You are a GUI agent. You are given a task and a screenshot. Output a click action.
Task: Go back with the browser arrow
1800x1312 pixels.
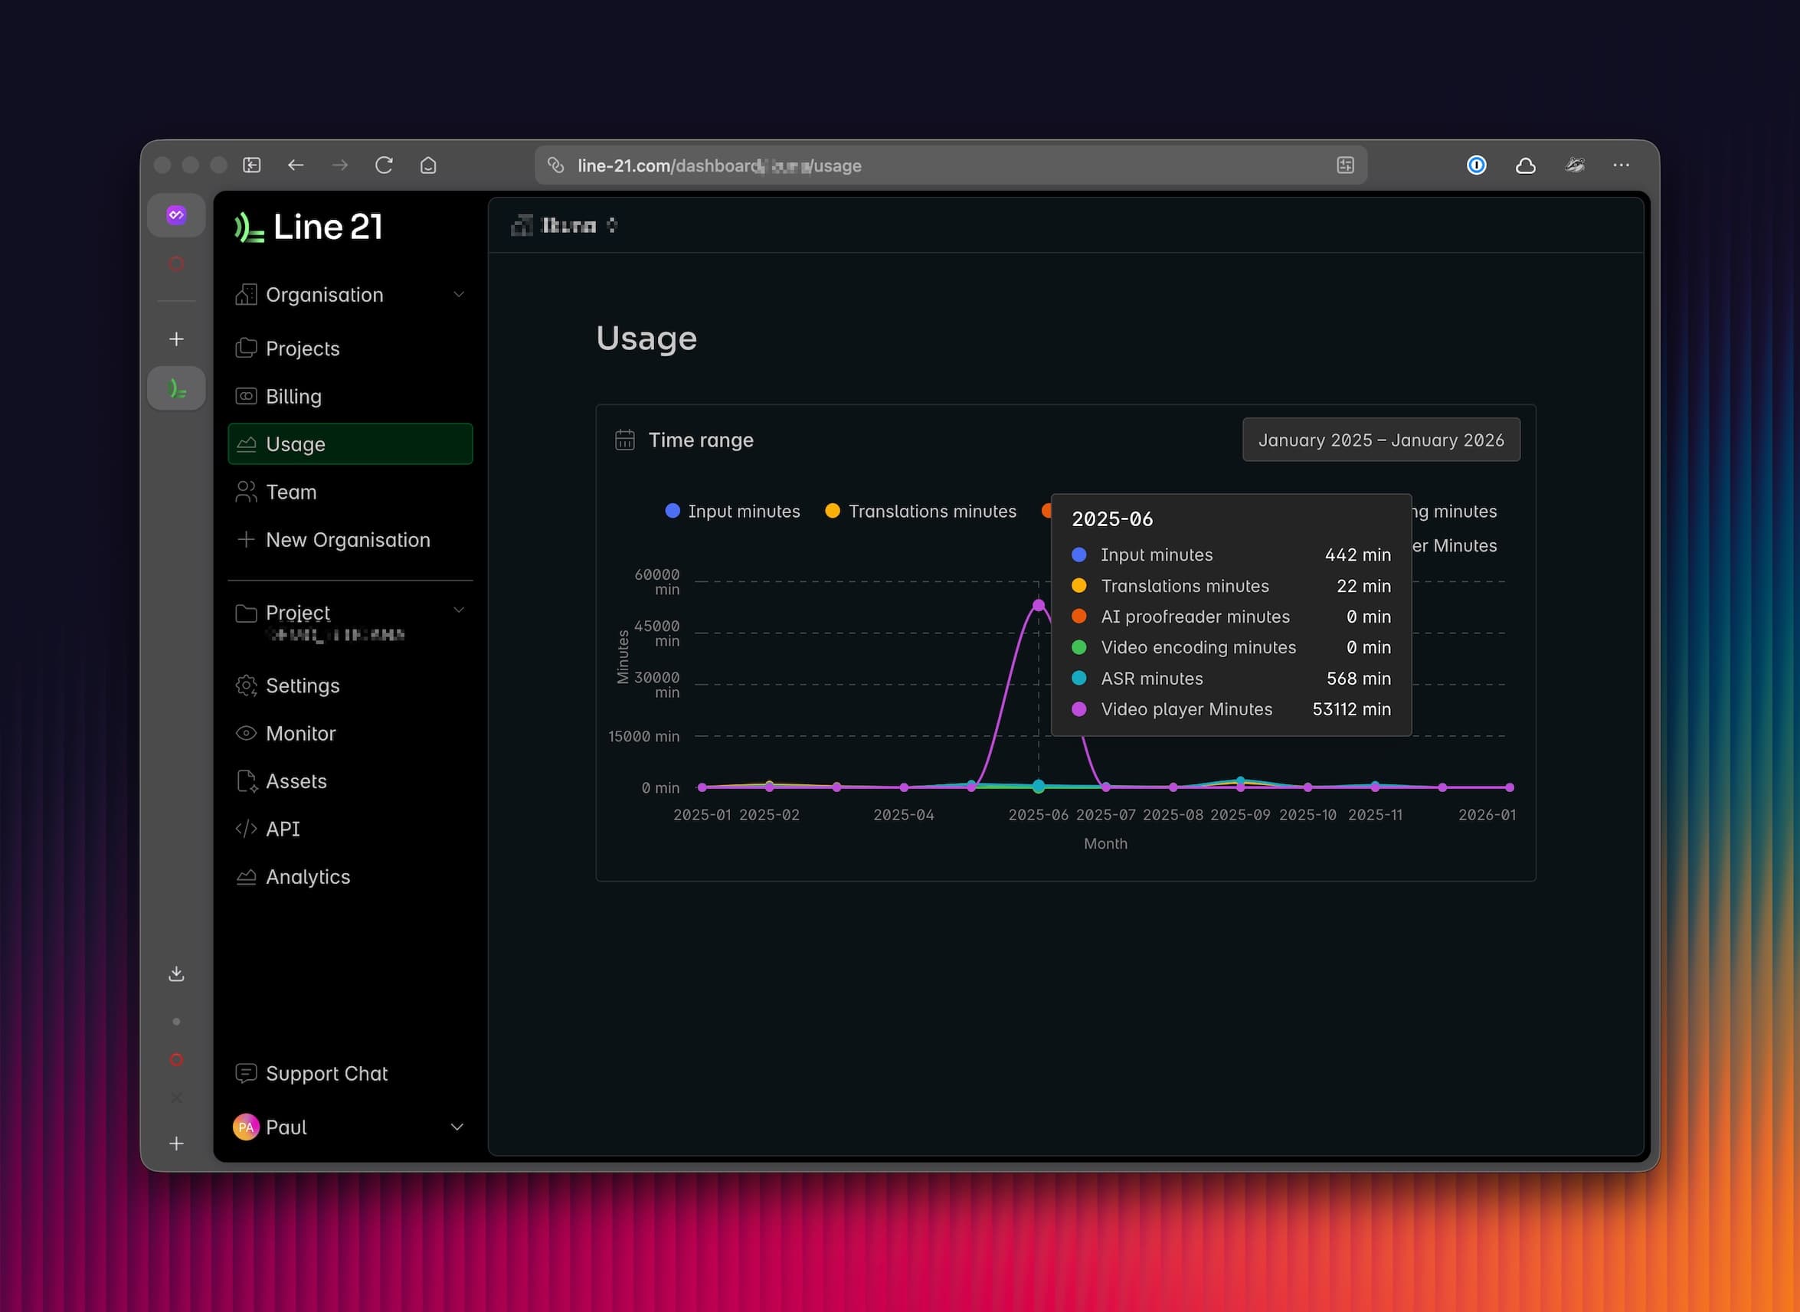point(296,165)
